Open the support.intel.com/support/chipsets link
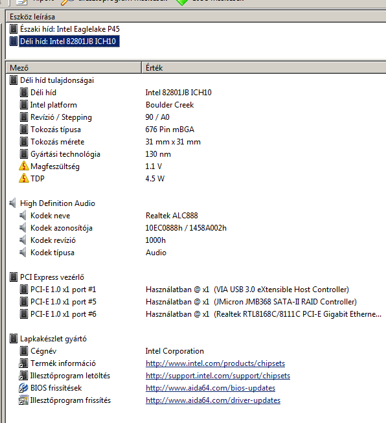386x423 pixels. tap(218, 376)
